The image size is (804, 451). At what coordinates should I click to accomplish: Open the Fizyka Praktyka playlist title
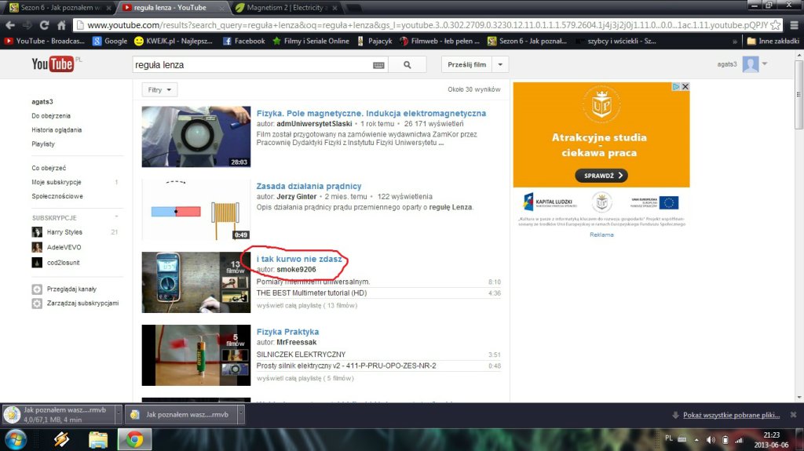coord(287,332)
